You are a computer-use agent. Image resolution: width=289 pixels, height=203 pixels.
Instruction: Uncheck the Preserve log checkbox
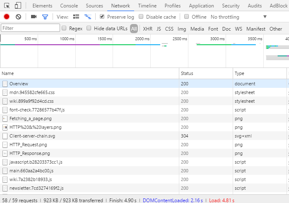coord(102,17)
